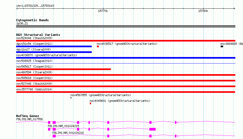Click the 15780k ruler position label

coord(203,11)
